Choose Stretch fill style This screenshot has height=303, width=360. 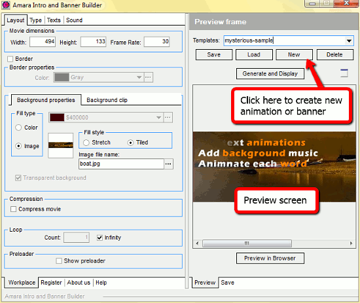point(86,143)
